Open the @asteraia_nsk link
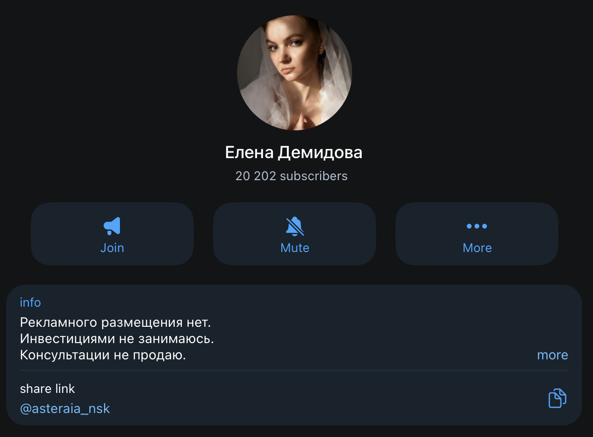The image size is (593, 437). point(65,409)
